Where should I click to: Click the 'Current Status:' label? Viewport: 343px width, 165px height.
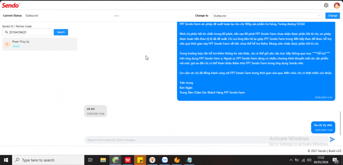click(x=13, y=16)
